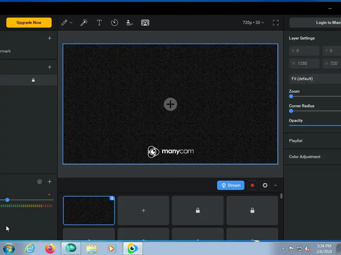
Task: Edit the Y position field
Action: click(x=332, y=51)
